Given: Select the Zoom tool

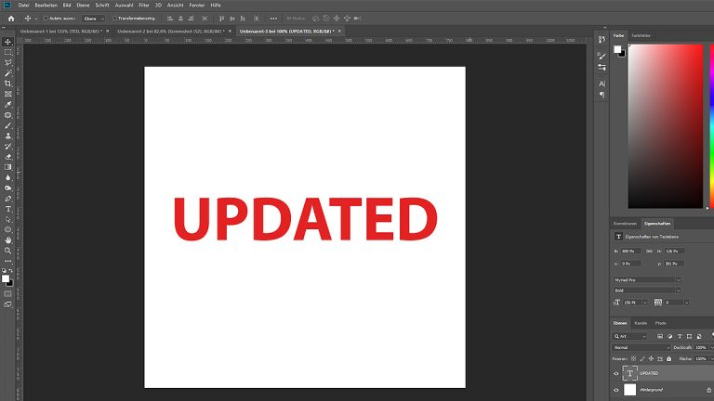Looking at the screenshot, I should pos(7,251).
